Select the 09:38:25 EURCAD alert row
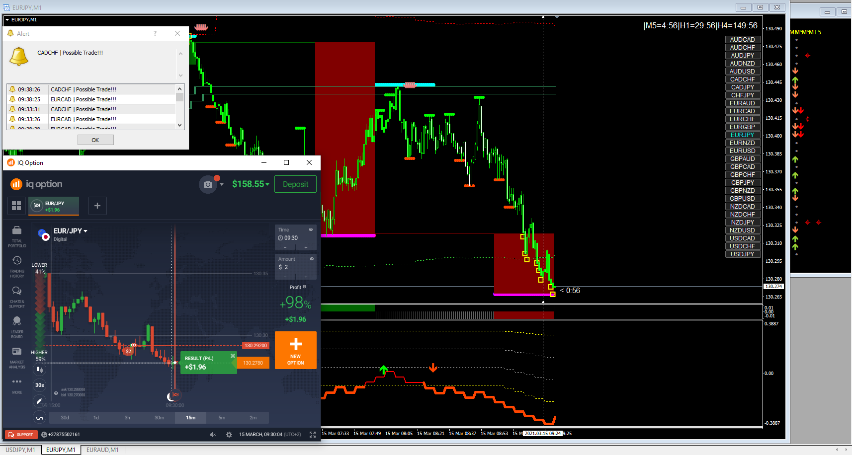 (x=91, y=99)
